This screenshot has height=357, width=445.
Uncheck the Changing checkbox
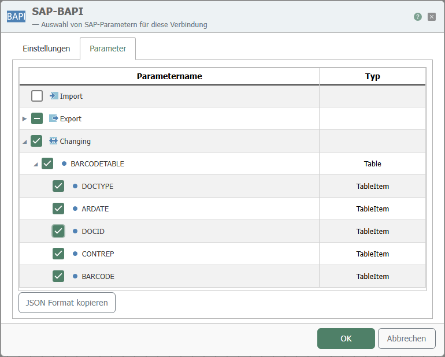point(36,141)
